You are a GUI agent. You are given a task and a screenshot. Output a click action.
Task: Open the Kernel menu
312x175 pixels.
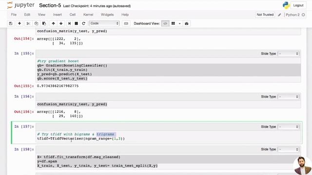pos(88,15)
